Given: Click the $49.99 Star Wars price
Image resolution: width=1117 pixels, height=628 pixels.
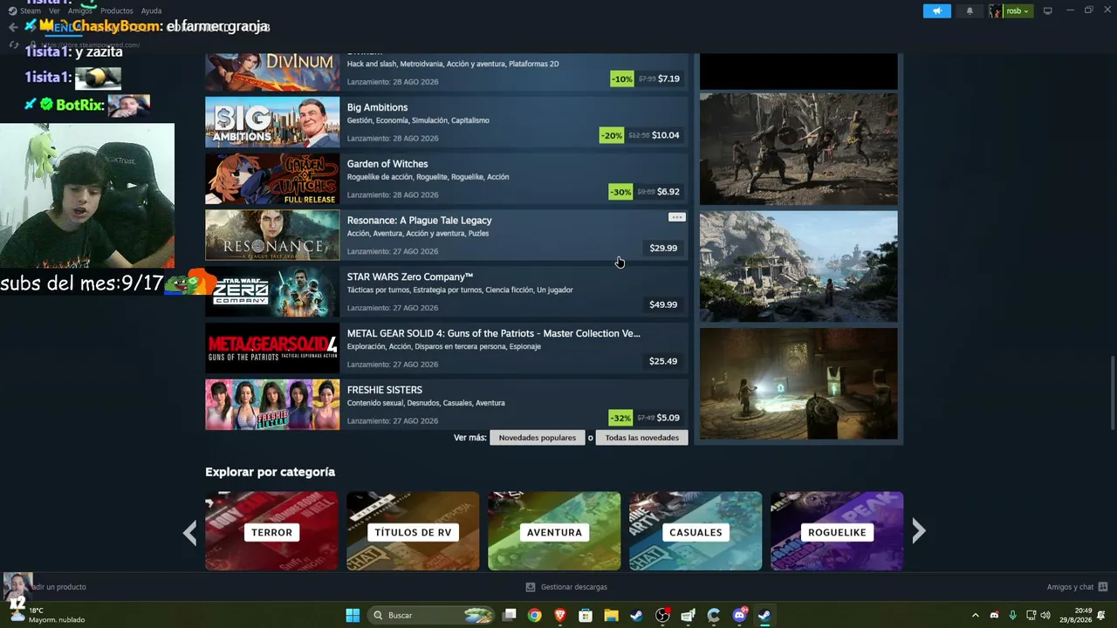Looking at the screenshot, I should [663, 304].
